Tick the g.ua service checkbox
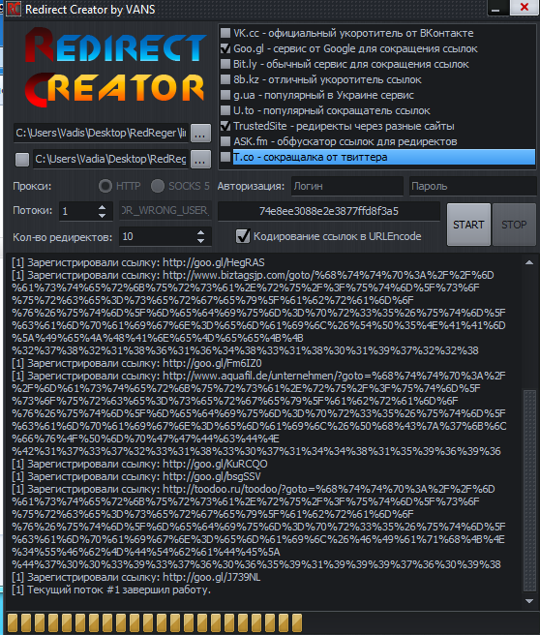Screen dimensions: 540x635 click(225, 95)
